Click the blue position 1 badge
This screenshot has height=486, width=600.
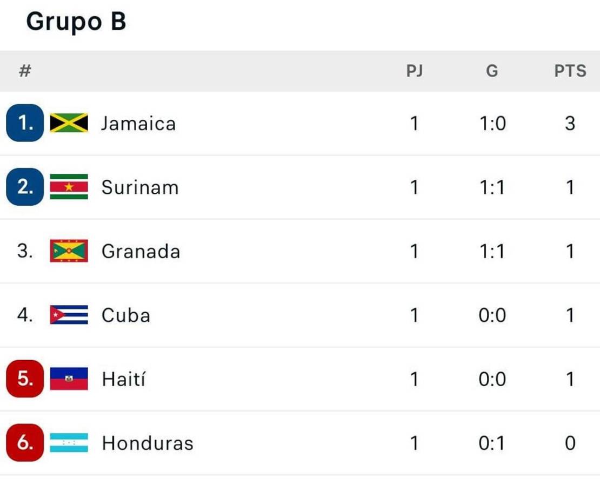click(x=25, y=123)
